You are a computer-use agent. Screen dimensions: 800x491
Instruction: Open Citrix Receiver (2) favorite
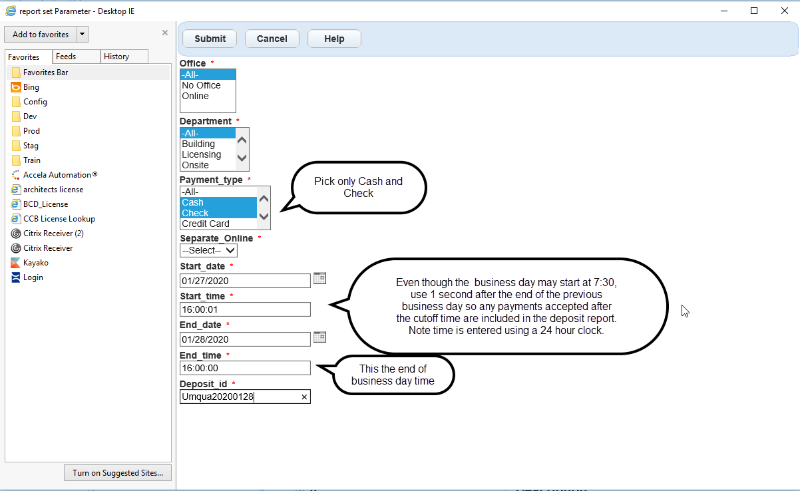[53, 234]
